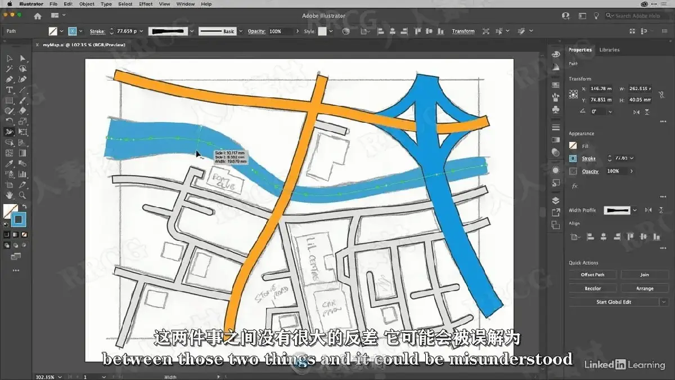Viewport: 675px width, 380px height.
Task: Click default fill and stroke icon
Action: point(6,224)
